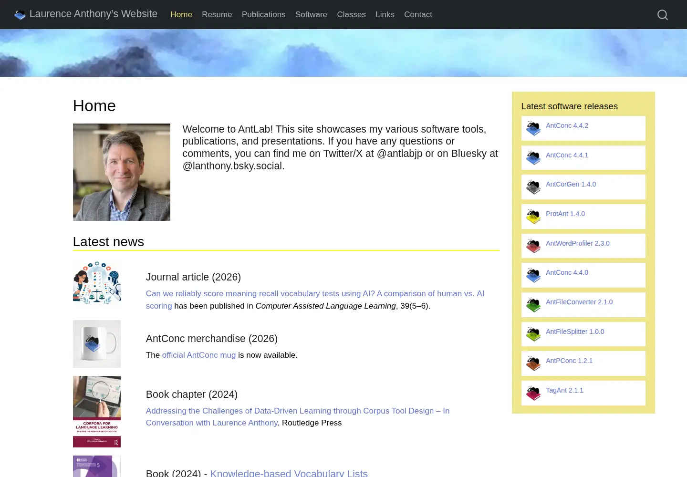Click the AntConc mug thumbnail image
Image resolution: width=687 pixels, height=477 pixels.
click(97, 344)
